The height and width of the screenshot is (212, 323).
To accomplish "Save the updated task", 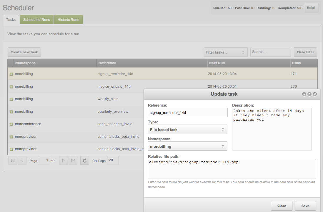I will (305, 206).
